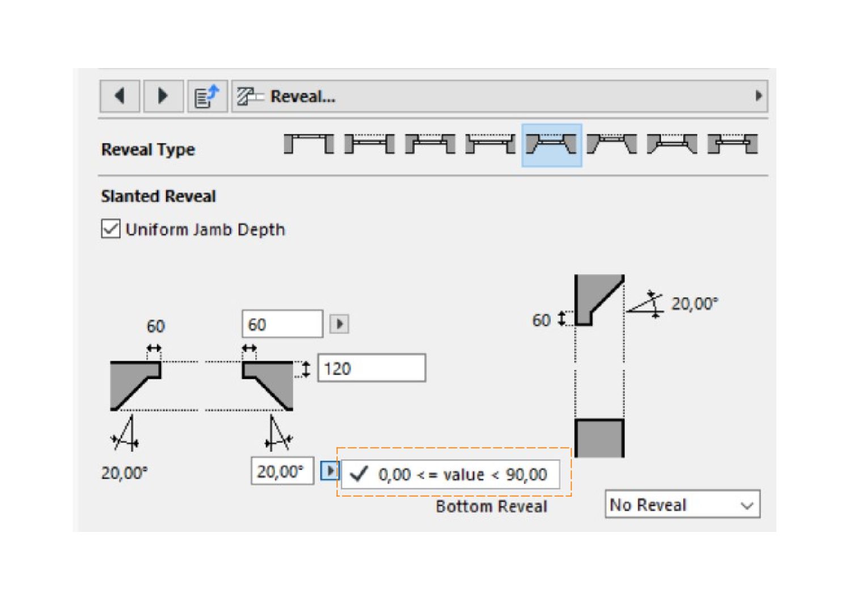Click the 60 reveal width input field
849x600 pixels.
[282, 324]
